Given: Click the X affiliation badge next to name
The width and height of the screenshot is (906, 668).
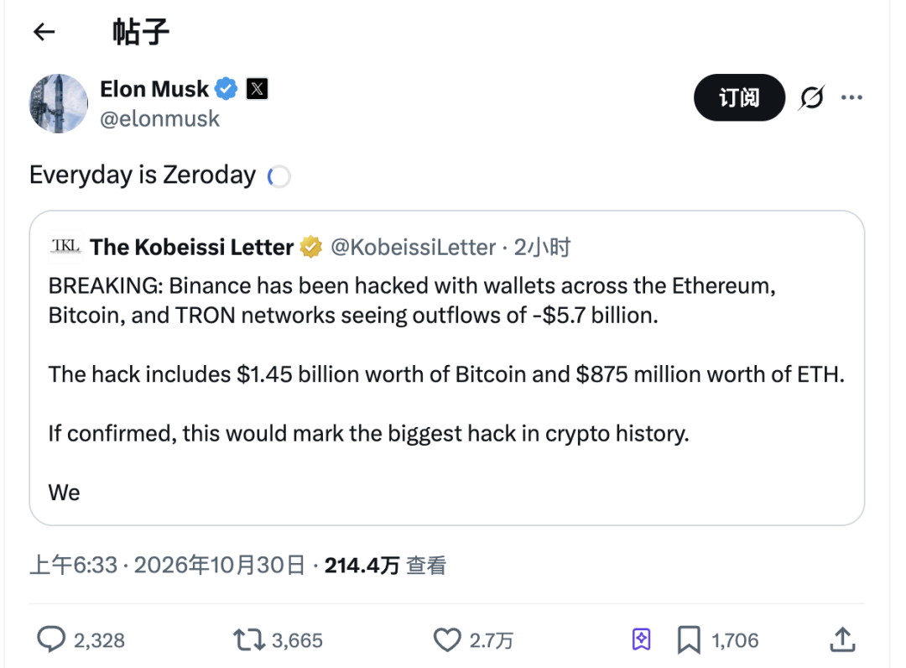Looking at the screenshot, I should pos(258,89).
